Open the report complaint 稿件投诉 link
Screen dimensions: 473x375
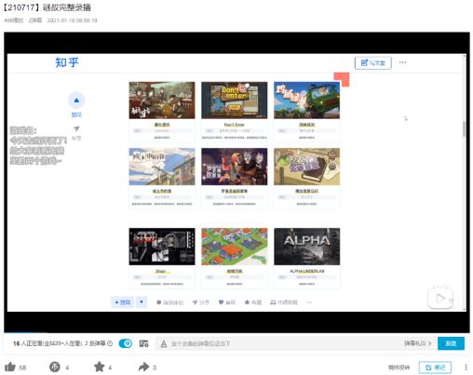click(x=399, y=368)
